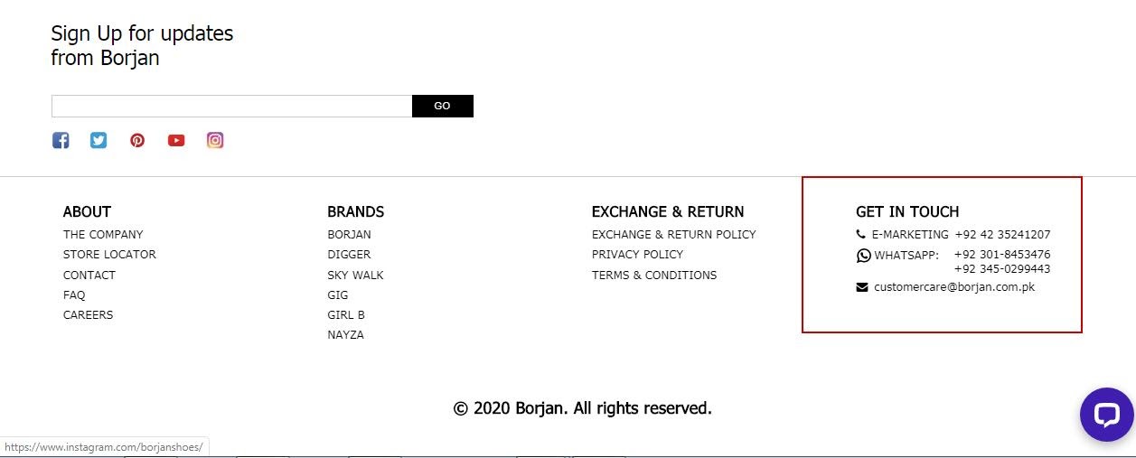Screen dimensions: 1136x458
Task: Click the customercare@borjan.com.pk email link
Action: (x=954, y=287)
